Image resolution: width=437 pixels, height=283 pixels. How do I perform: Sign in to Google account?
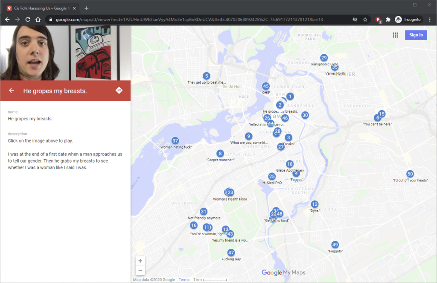tap(416, 35)
